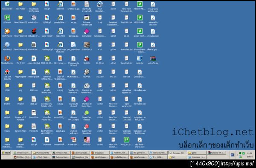Launch the Vice City game shortcut

click(87, 141)
